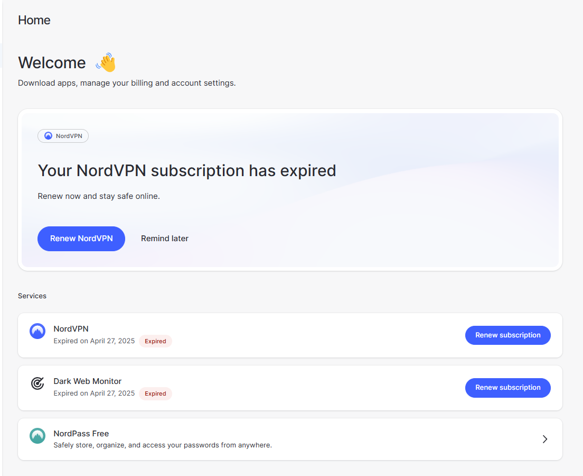Click the Dark Web Monitor radar icon

[x=37, y=383]
